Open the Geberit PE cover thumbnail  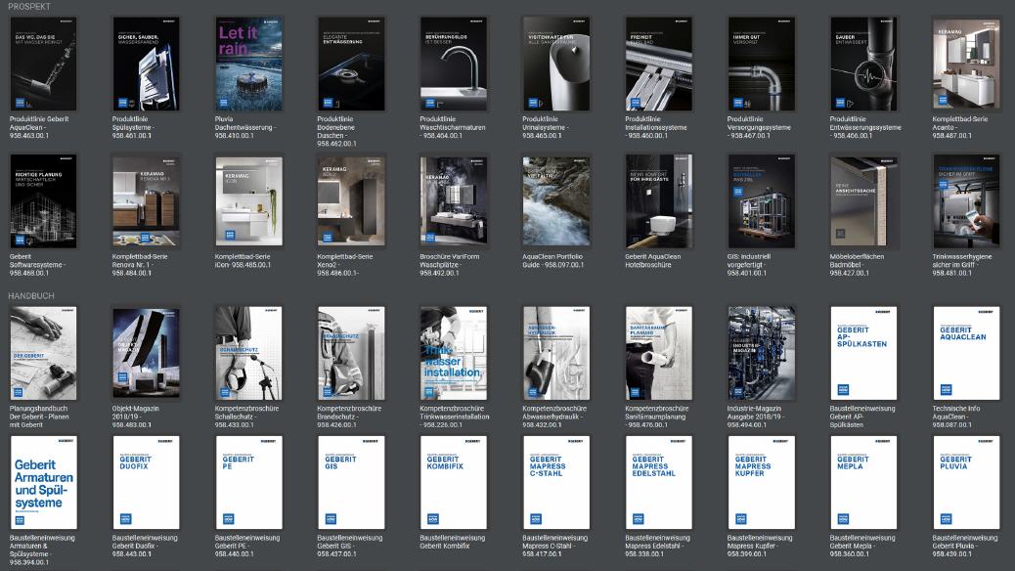[x=248, y=483]
